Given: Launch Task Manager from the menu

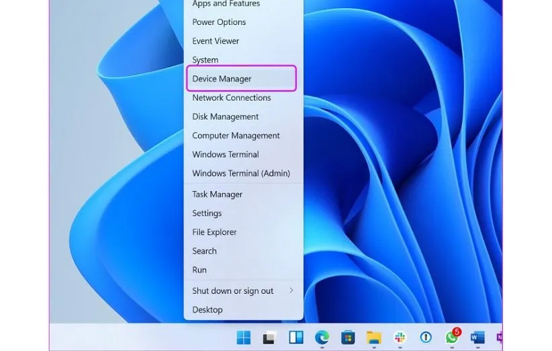Looking at the screenshot, I should click(x=218, y=194).
